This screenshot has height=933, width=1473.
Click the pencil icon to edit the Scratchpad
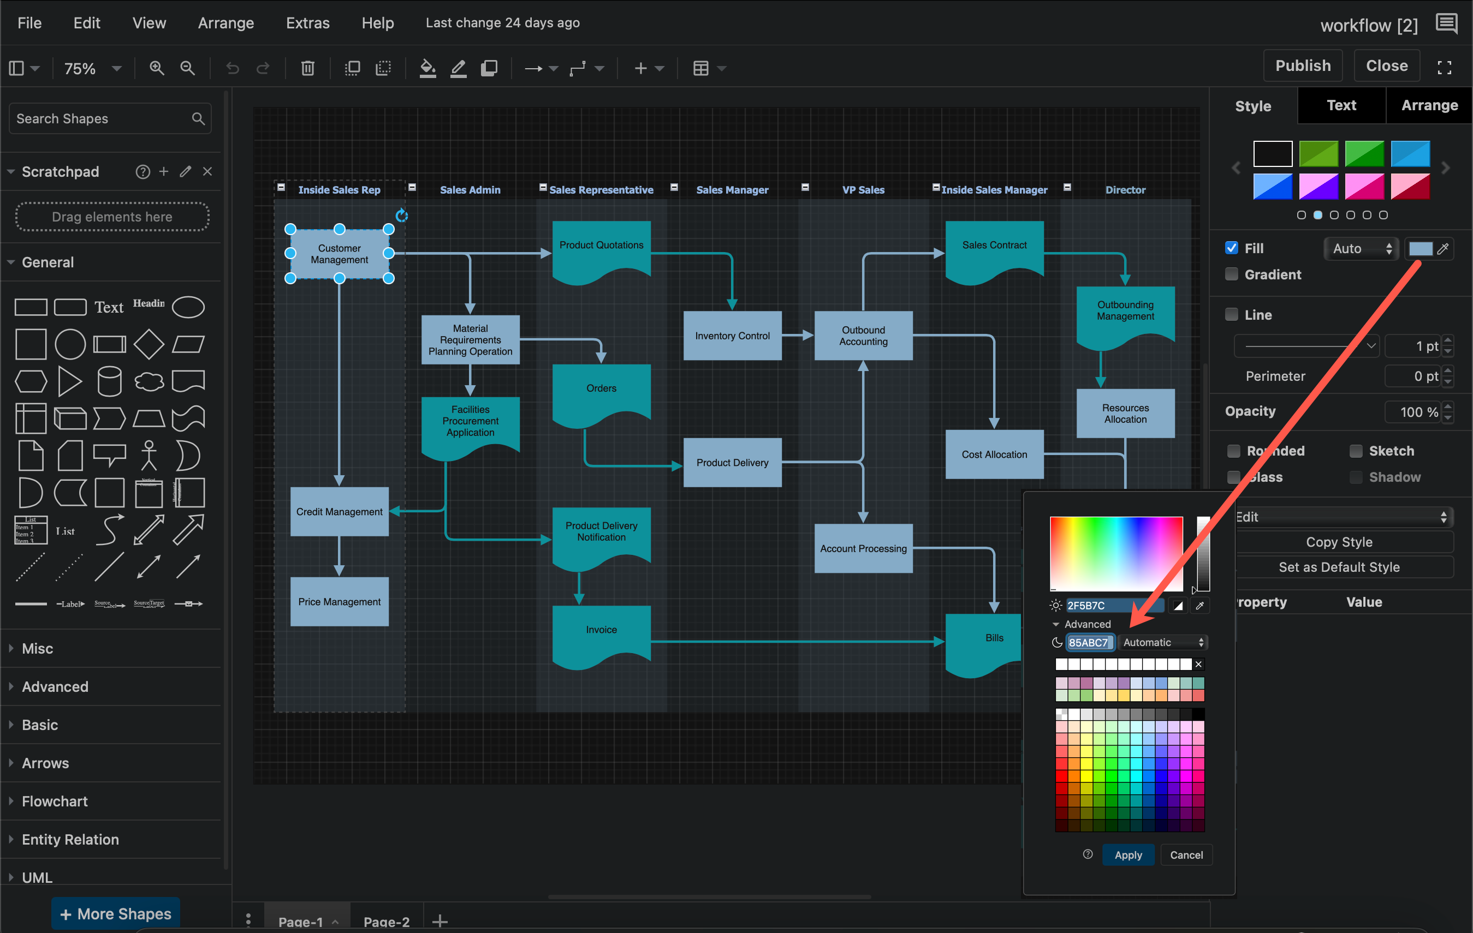pyautogui.click(x=185, y=172)
